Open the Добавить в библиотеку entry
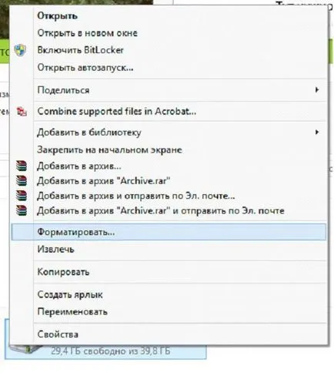Viewport: 334px width, 386px height. (x=169, y=133)
